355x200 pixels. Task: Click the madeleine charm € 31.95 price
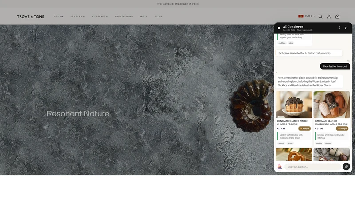tap(319, 128)
